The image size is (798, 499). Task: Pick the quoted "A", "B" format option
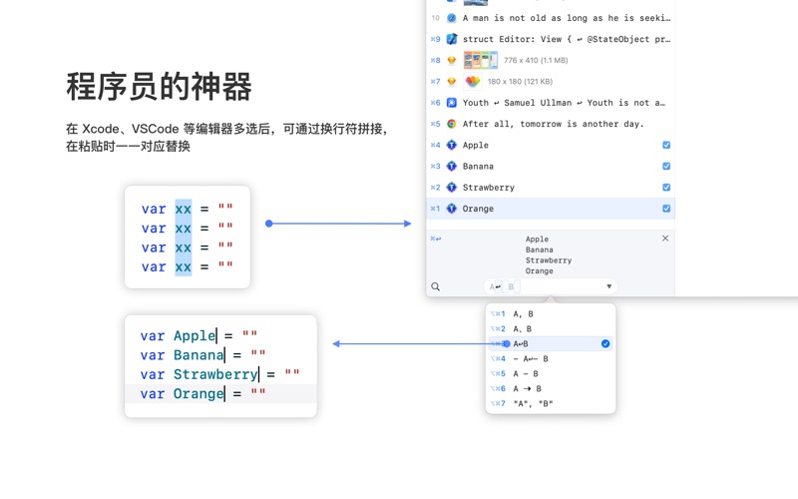[551, 403]
